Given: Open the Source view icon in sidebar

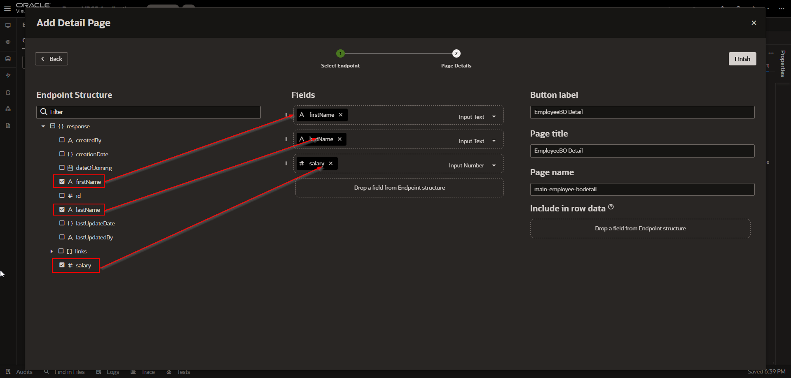Looking at the screenshot, I should click(x=8, y=125).
